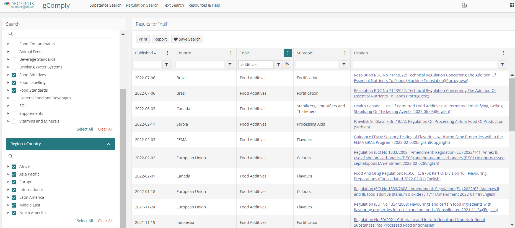The width and height of the screenshot is (515, 228).
Task: Open Country column menu (three dots)
Action: tap(231, 53)
